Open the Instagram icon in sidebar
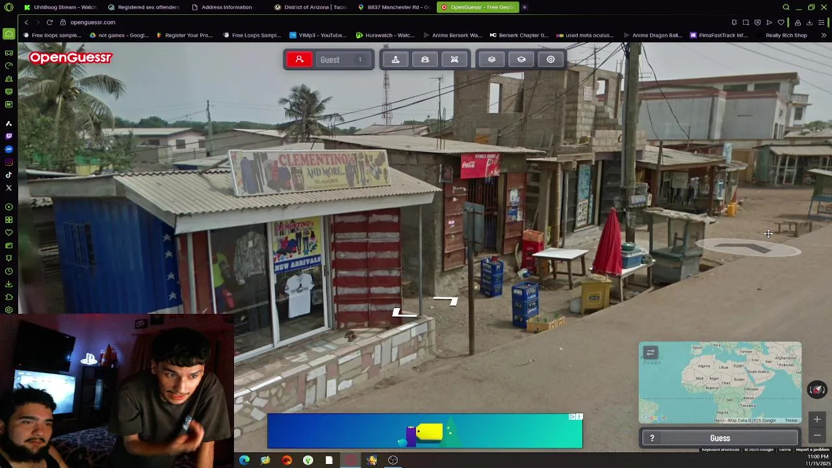Viewport: 832px width, 468px height. (8, 162)
